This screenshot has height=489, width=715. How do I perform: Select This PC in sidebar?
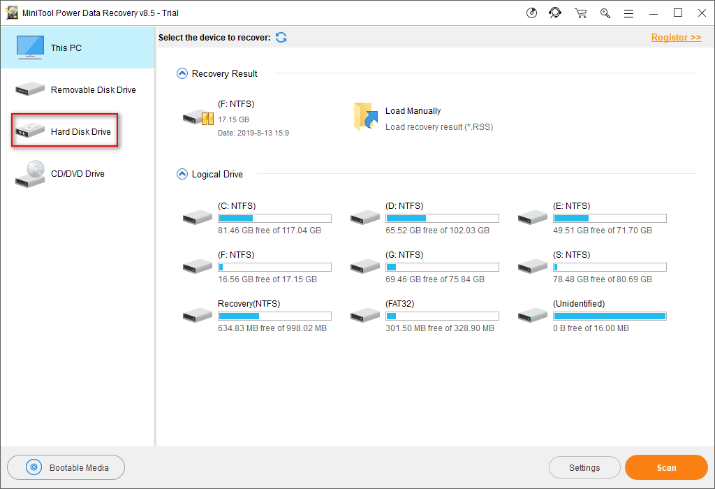(78, 48)
